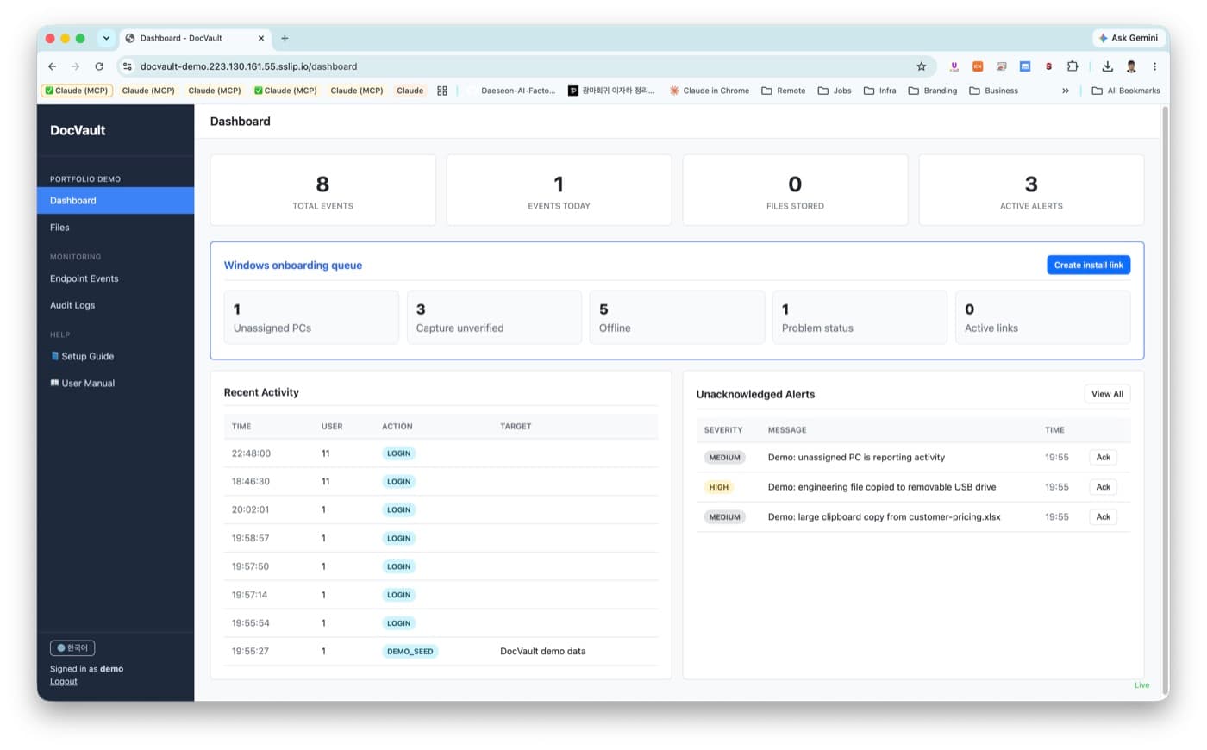Switch language with the 한국어 toggle
The image size is (1207, 750).
tap(72, 647)
